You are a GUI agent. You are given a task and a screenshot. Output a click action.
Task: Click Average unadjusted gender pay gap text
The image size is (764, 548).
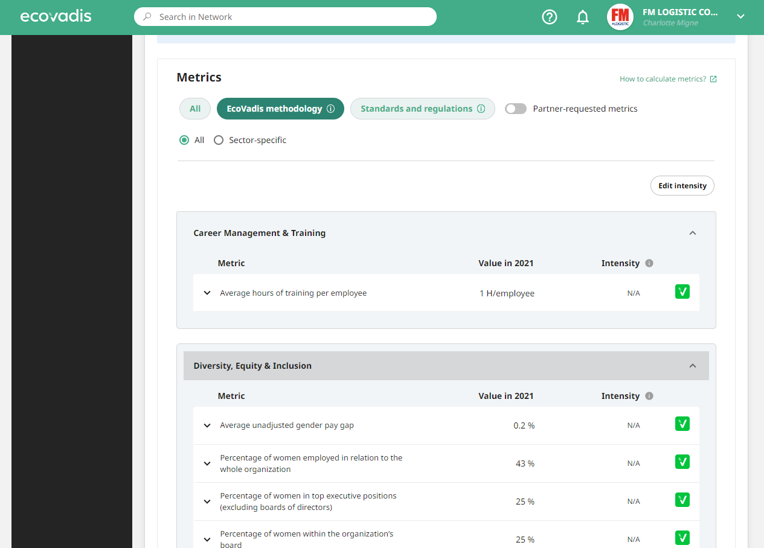pyautogui.click(x=287, y=425)
